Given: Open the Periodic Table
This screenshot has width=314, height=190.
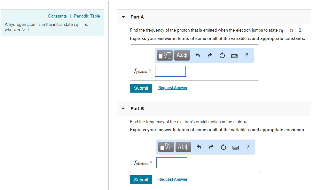Looking at the screenshot, I should click(87, 16).
